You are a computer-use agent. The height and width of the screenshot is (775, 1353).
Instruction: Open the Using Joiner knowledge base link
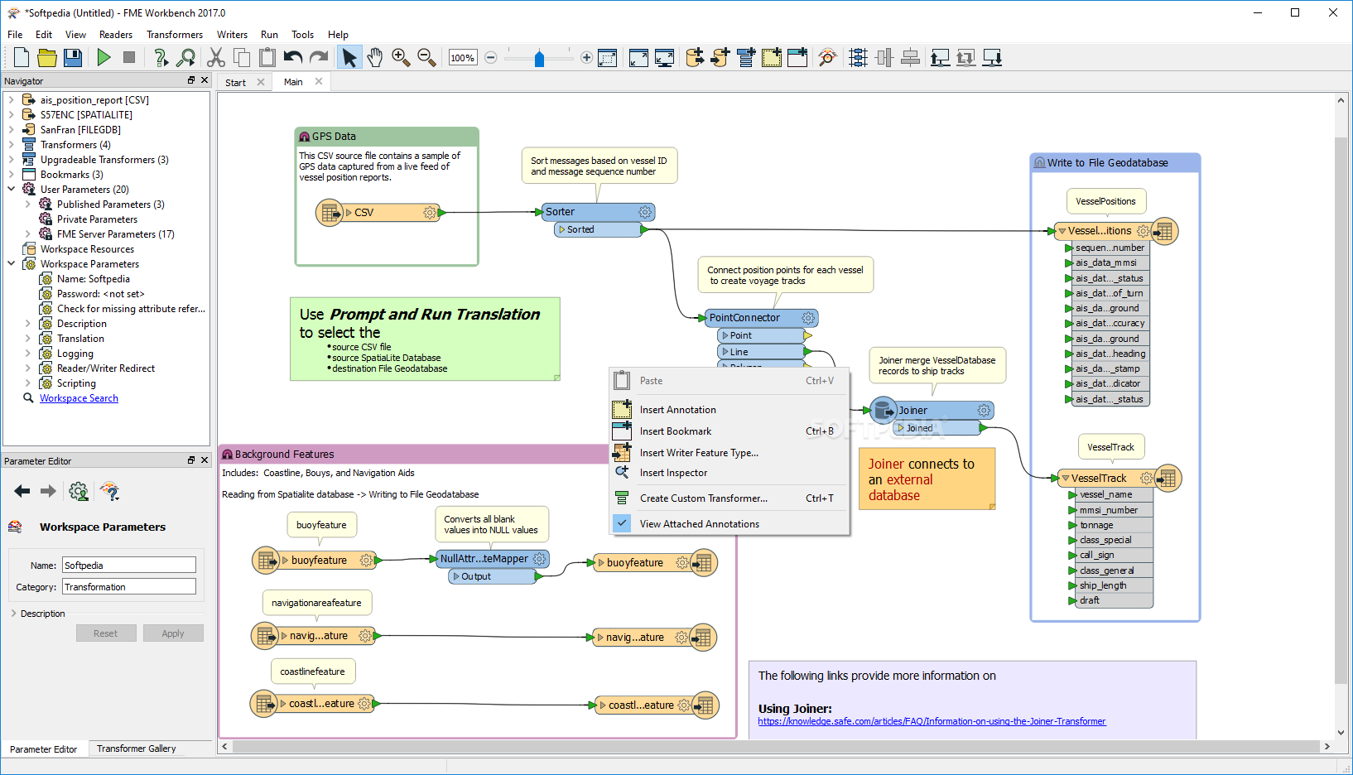click(932, 721)
